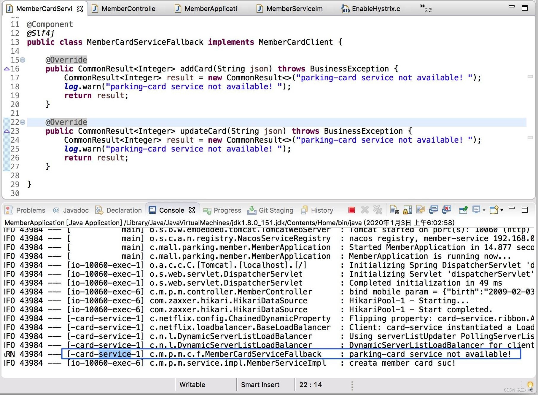Expand the Open Console dropdown arrow
This screenshot has height=395, width=538.
click(502, 210)
